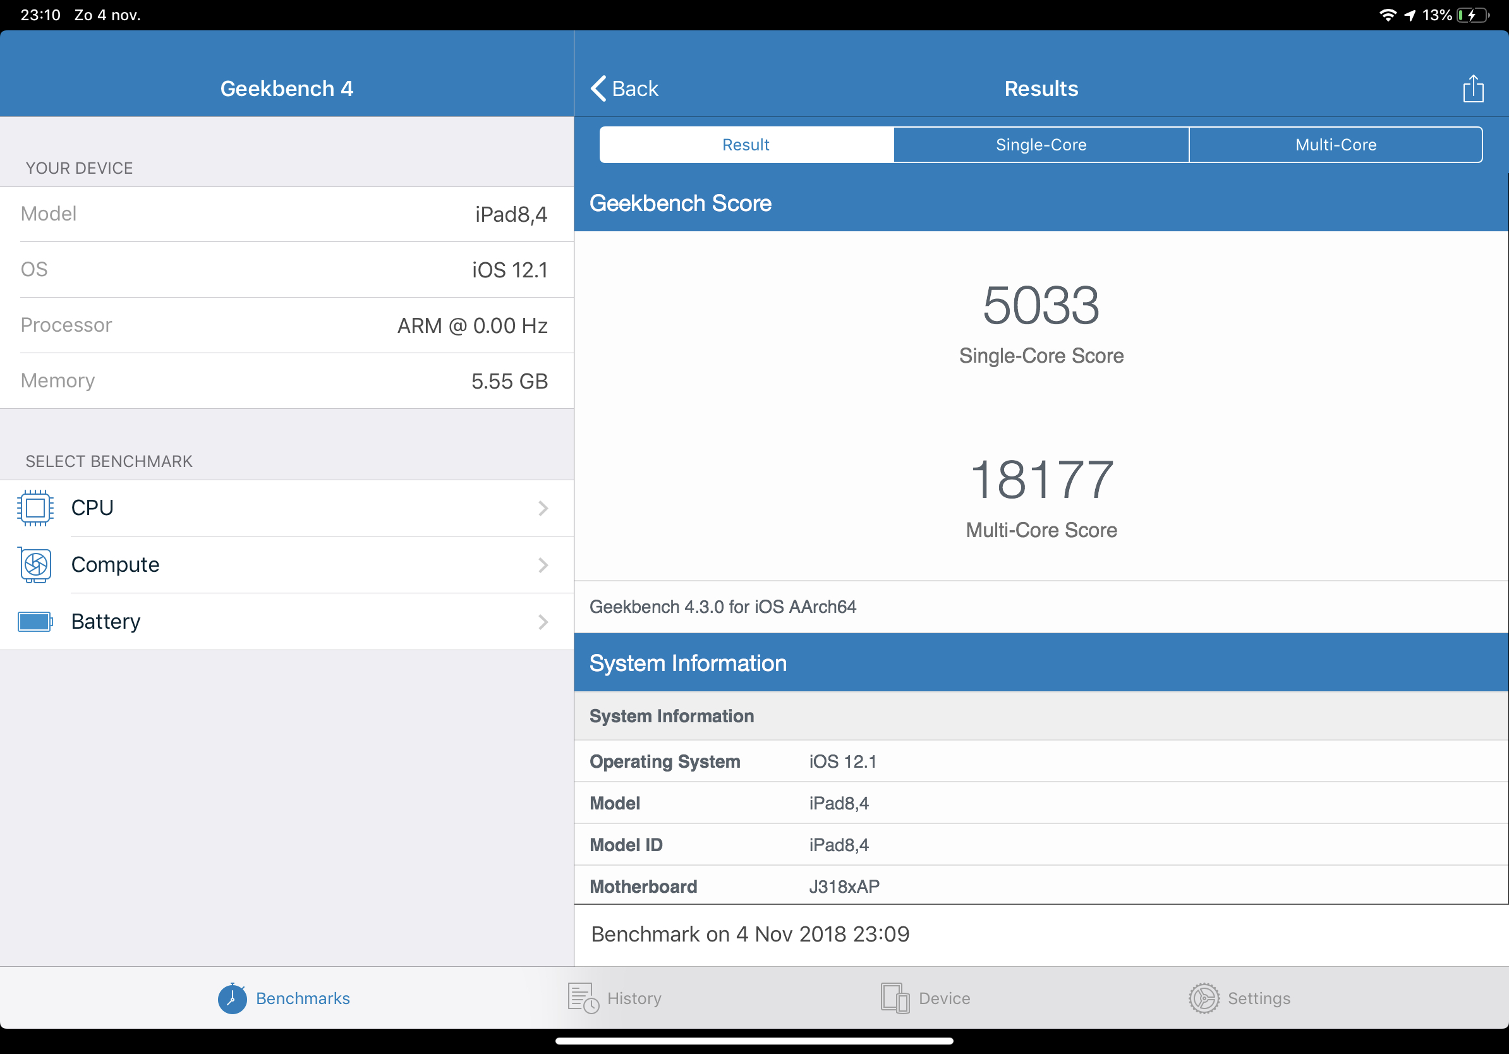Tap the Memory 5.55 GB row
This screenshot has height=1054, width=1509.
tap(286, 381)
